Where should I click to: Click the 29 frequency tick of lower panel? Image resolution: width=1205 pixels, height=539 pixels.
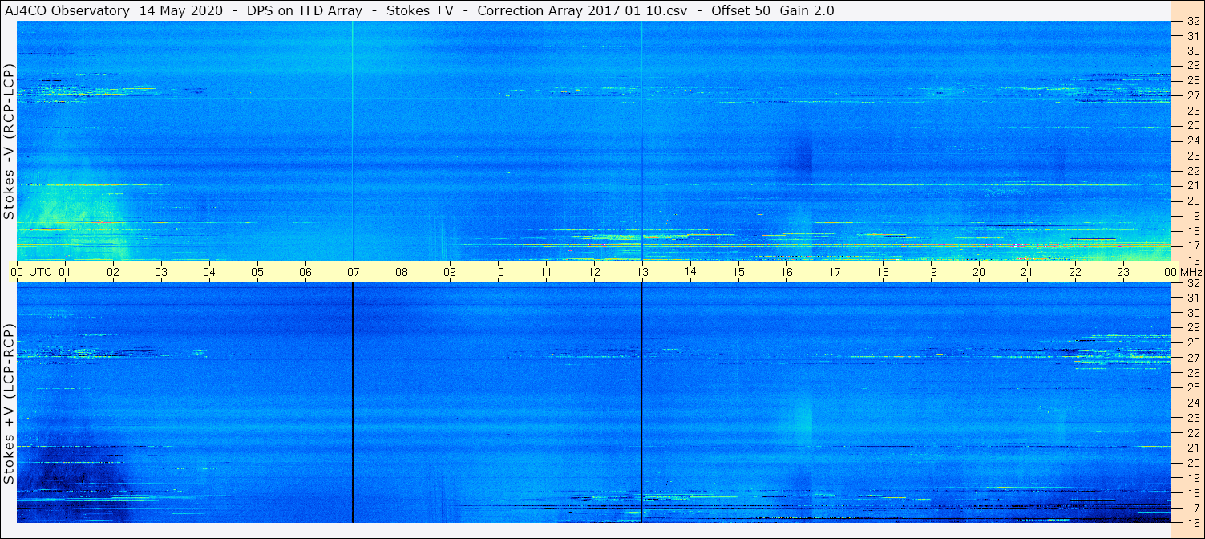[x=1192, y=327]
